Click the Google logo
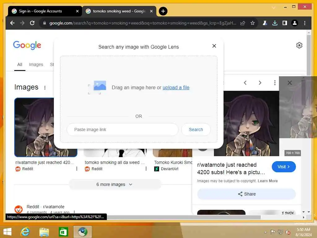 click(27, 45)
